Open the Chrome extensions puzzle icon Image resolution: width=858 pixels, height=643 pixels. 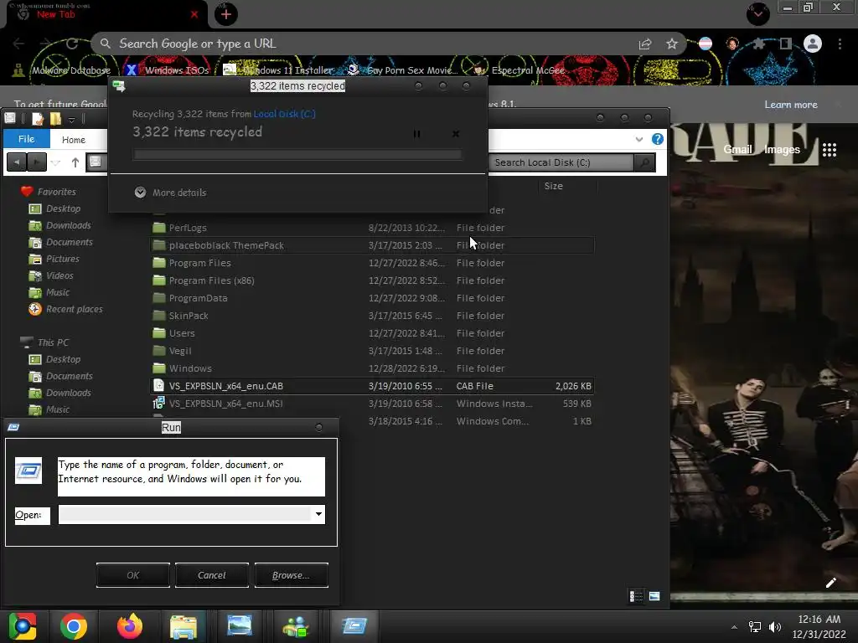[x=759, y=44]
